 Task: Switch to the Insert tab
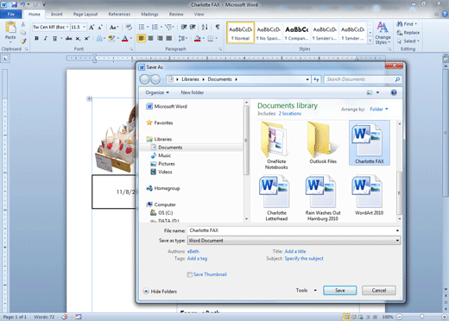56,14
